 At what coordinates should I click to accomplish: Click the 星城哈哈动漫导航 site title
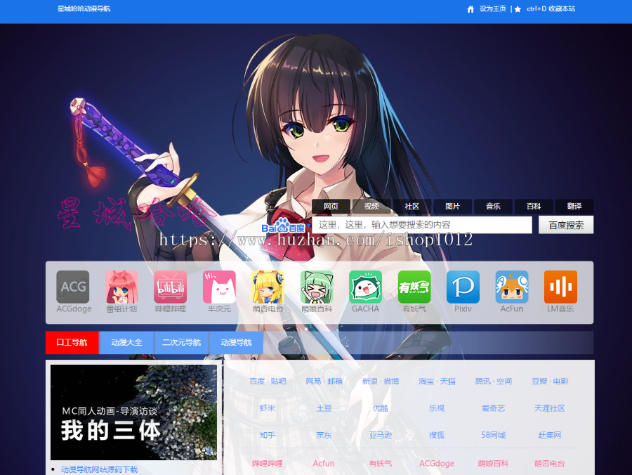point(84,9)
